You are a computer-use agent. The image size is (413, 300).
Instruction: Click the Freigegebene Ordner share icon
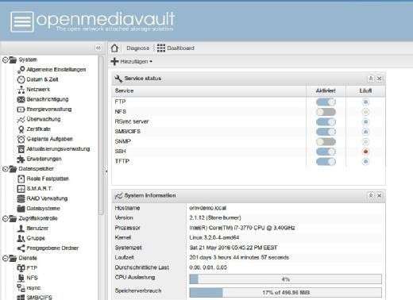click(x=21, y=248)
